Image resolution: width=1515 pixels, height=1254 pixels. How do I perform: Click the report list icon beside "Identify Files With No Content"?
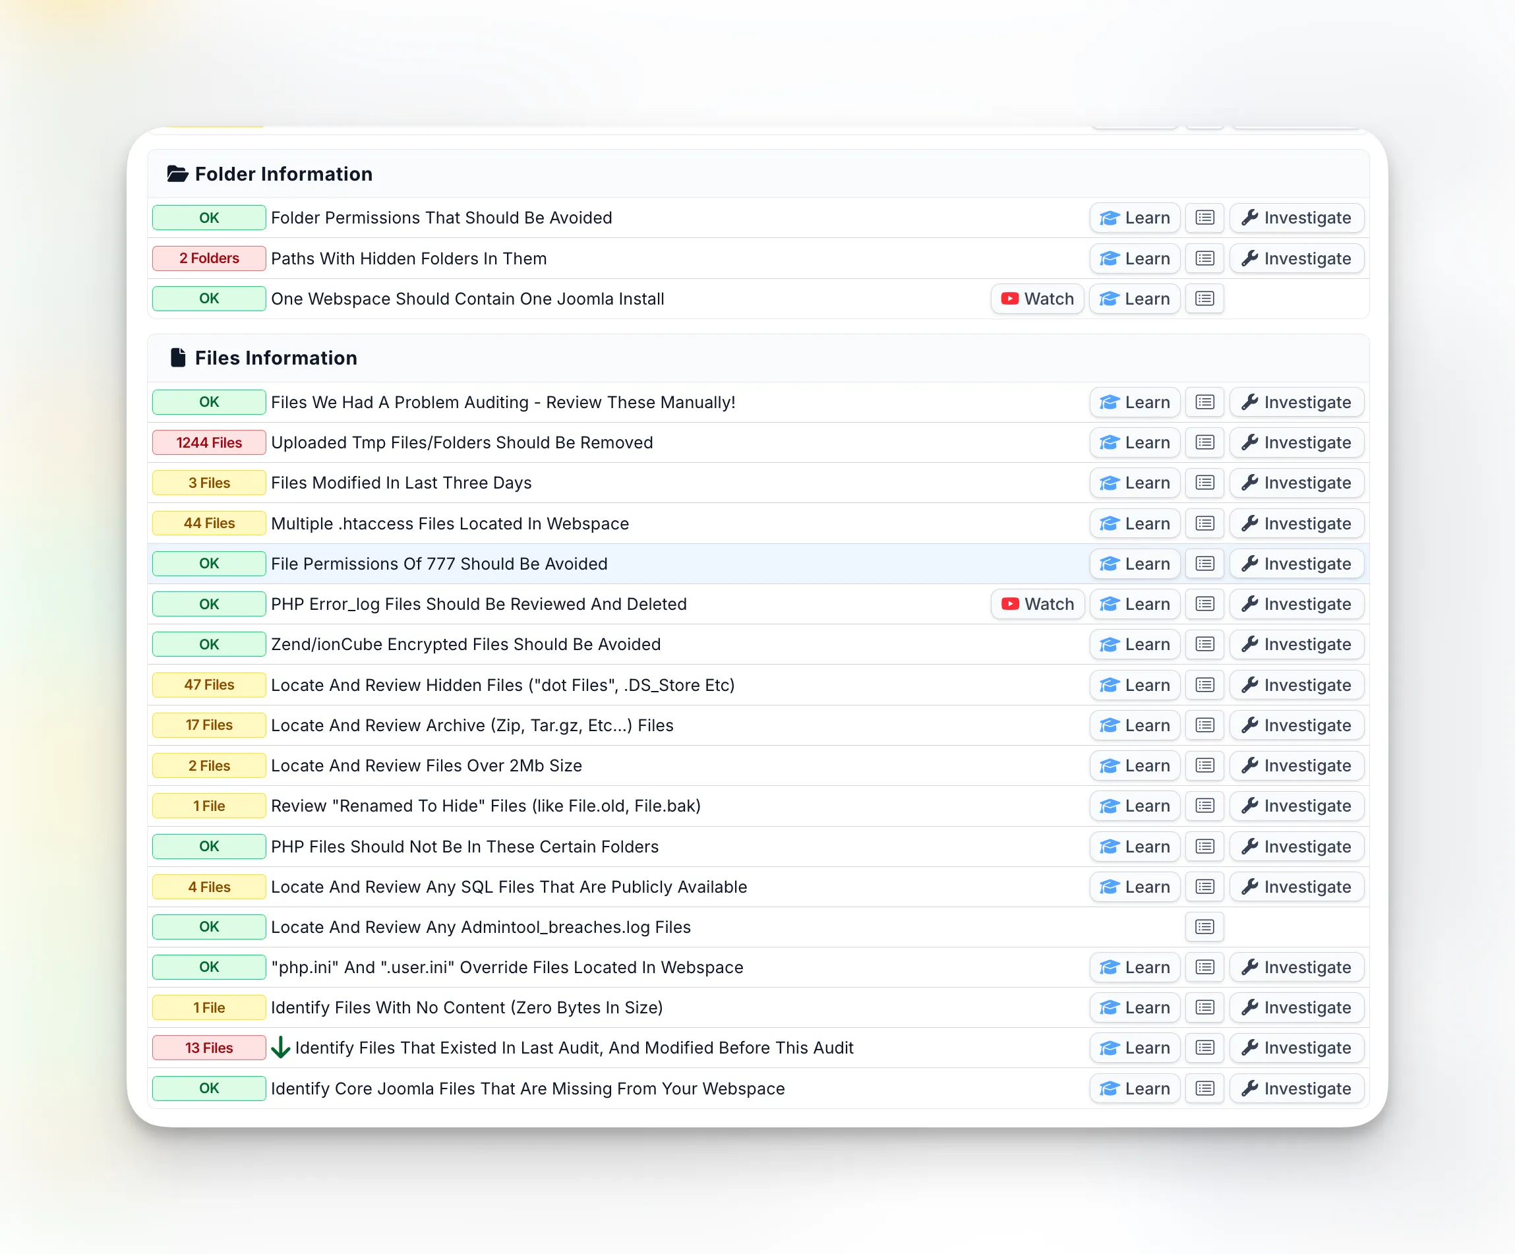point(1203,1007)
